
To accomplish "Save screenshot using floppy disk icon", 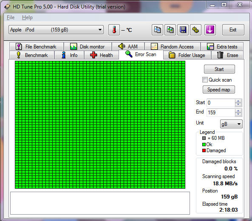I will (183, 30).
